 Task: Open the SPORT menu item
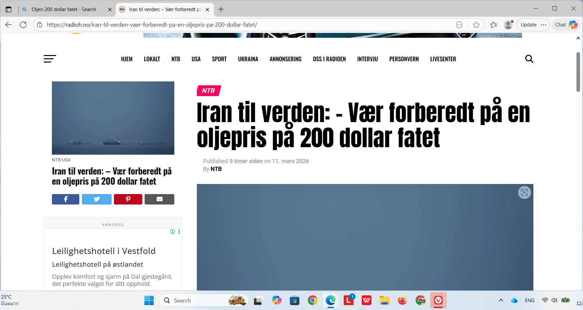pos(219,59)
